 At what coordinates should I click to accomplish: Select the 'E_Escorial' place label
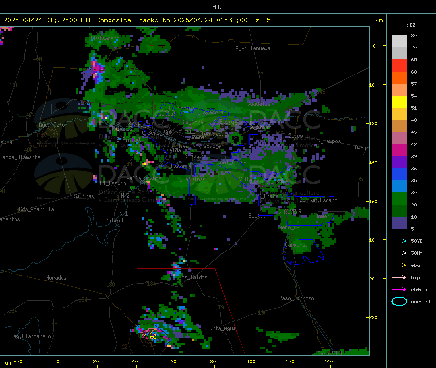180,166
